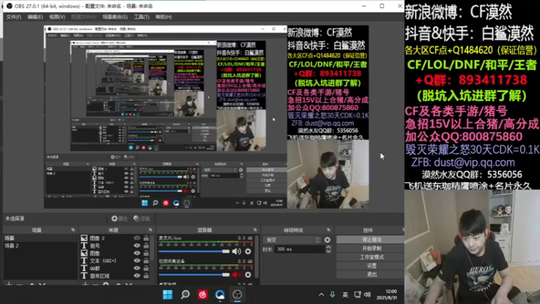This screenshot has width=540, height=304.
Task: Open the 编辑(E) menu
Action: (35, 17)
